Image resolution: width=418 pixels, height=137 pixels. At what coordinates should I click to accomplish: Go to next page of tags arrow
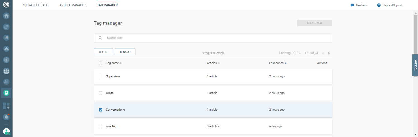click(x=329, y=53)
